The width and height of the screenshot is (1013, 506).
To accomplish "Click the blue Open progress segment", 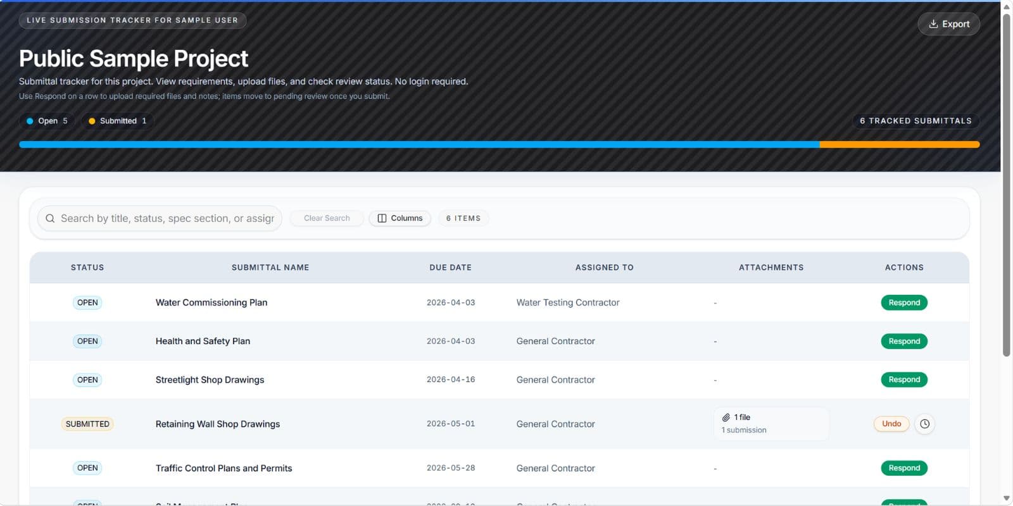I will tap(419, 145).
